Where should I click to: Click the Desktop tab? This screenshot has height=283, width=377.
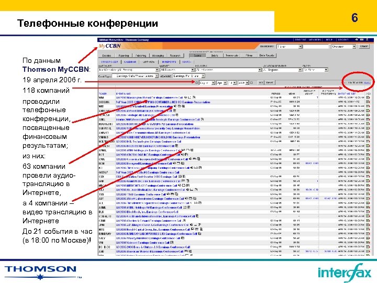[x=106, y=56]
